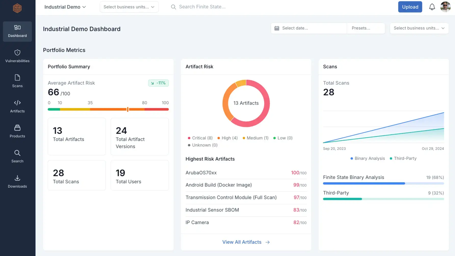Image resolution: width=455 pixels, height=256 pixels.
Task: Open the user profile avatar
Action: (445, 7)
